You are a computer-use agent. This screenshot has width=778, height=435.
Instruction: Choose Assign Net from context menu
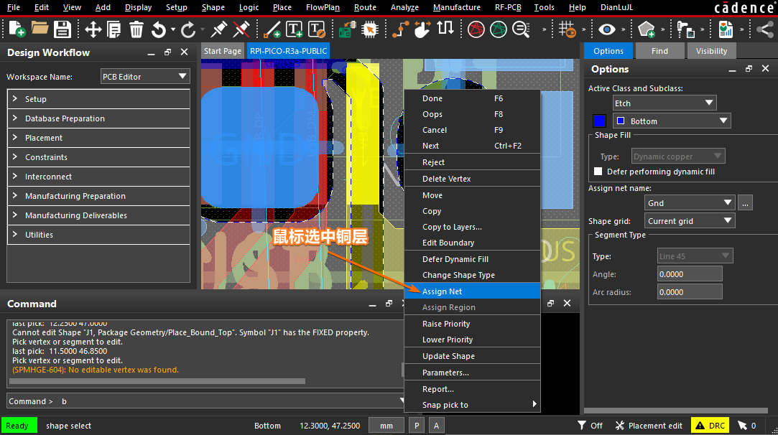[x=443, y=291]
